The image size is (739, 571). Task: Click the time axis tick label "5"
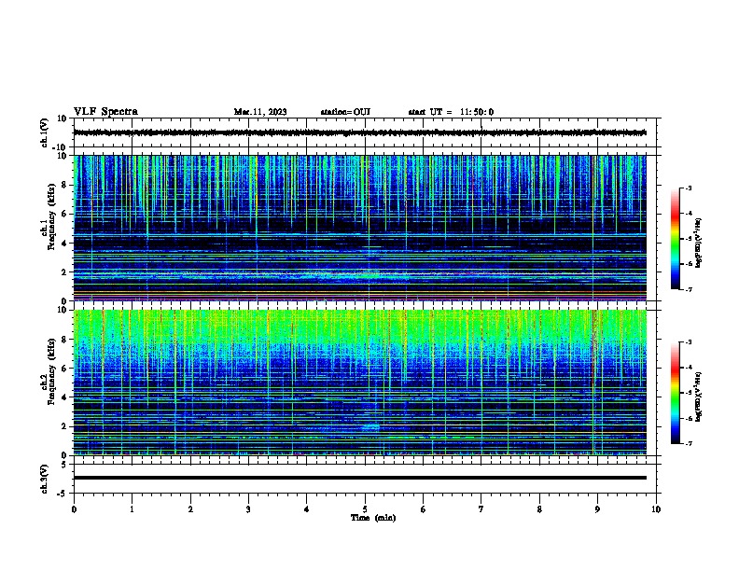pos(365,509)
